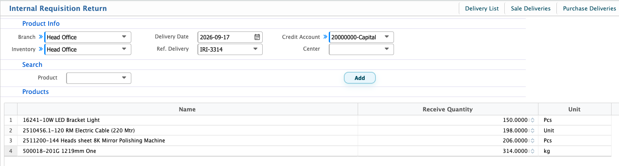Click the Products section heading
This screenshot has width=619, height=166.
click(x=35, y=92)
